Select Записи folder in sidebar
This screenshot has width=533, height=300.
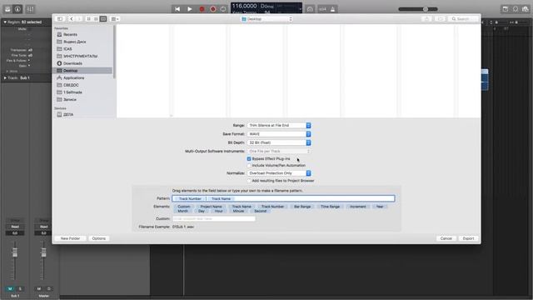pyautogui.click(x=70, y=99)
